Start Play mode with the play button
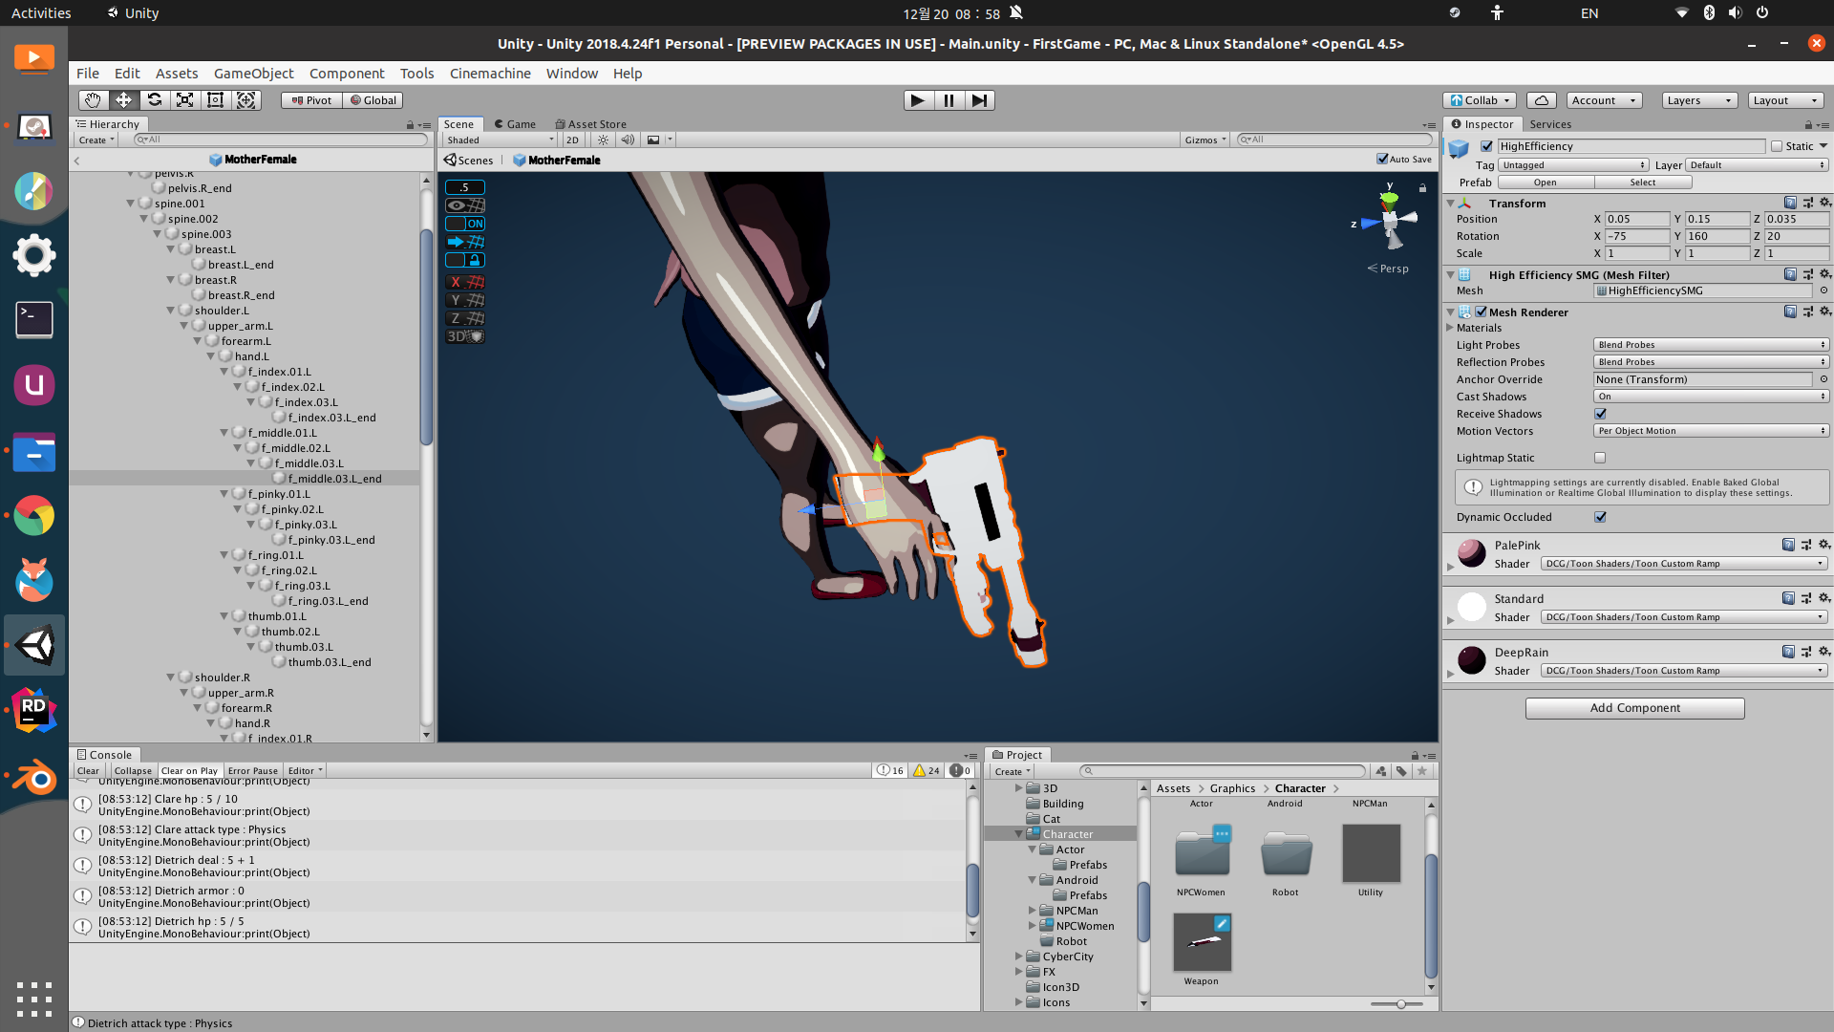The width and height of the screenshot is (1834, 1032). [918, 100]
